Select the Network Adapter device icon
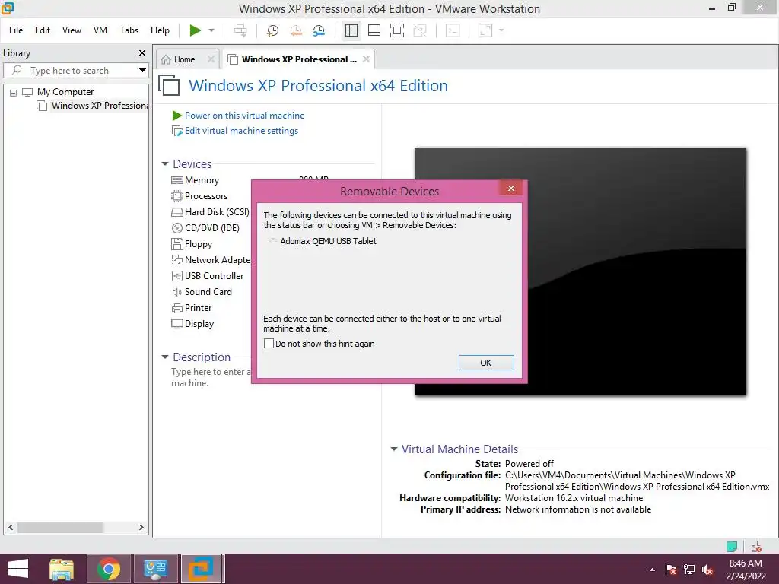Viewport: 779px width, 584px height. pyautogui.click(x=176, y=260)
